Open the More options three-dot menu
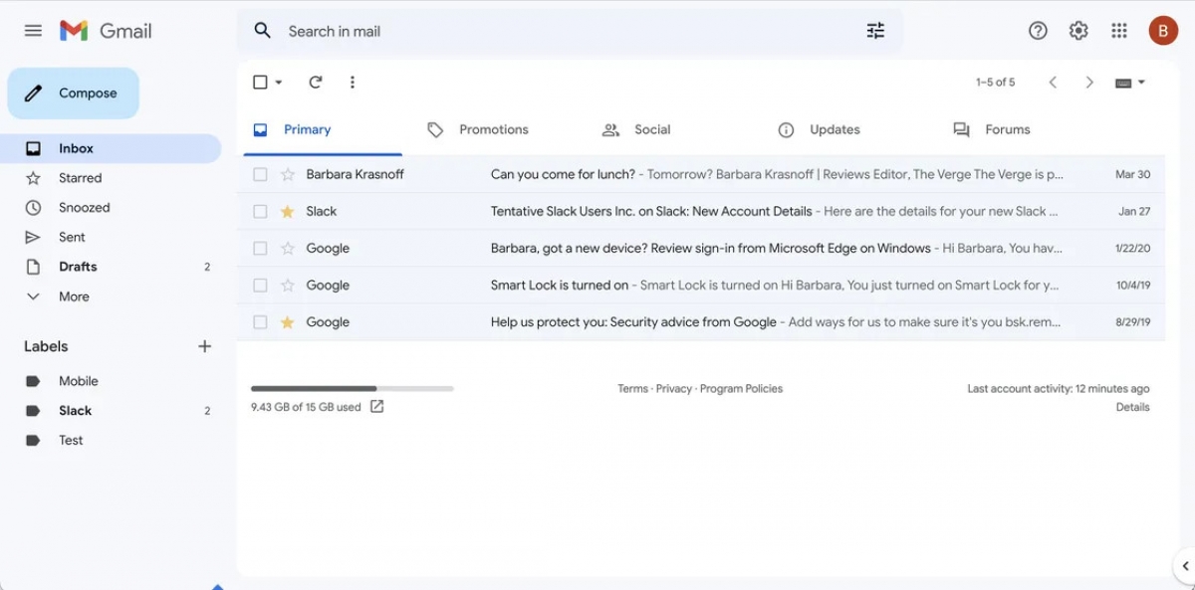Image resolution: width=1195 pixels, height=590 pixels. [353, 83]
